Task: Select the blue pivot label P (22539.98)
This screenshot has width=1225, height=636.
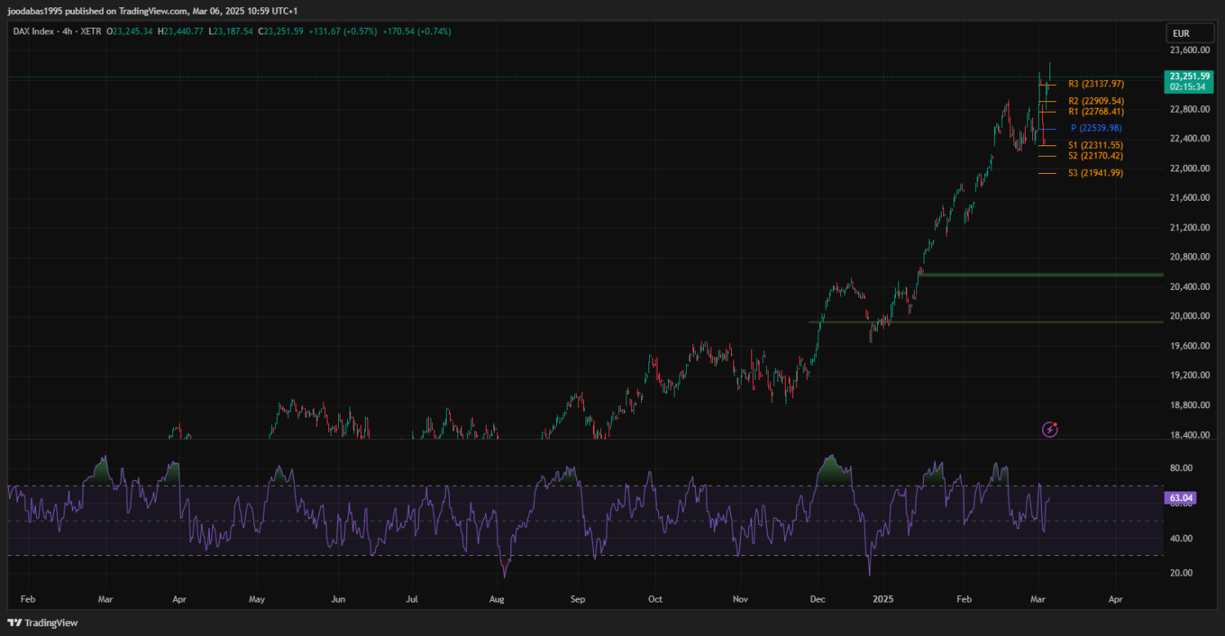Action: pos(1096,128)
